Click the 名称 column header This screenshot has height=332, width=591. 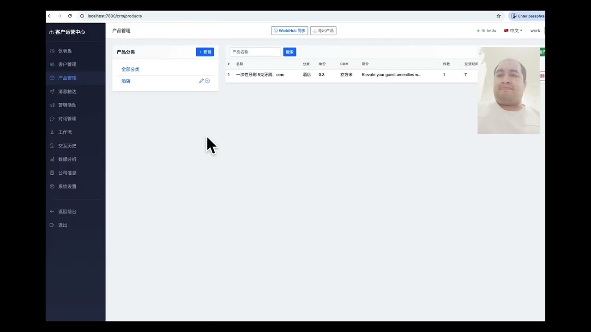click(240, 64)
